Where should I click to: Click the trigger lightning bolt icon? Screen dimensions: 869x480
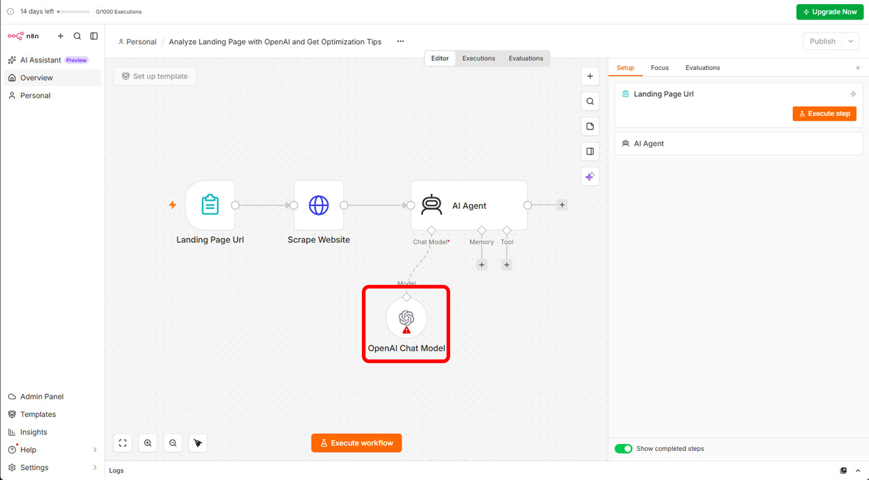coord(172,205)
